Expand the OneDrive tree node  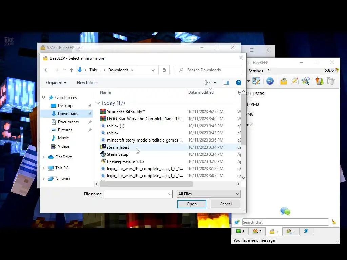click(x=44, y=157)
